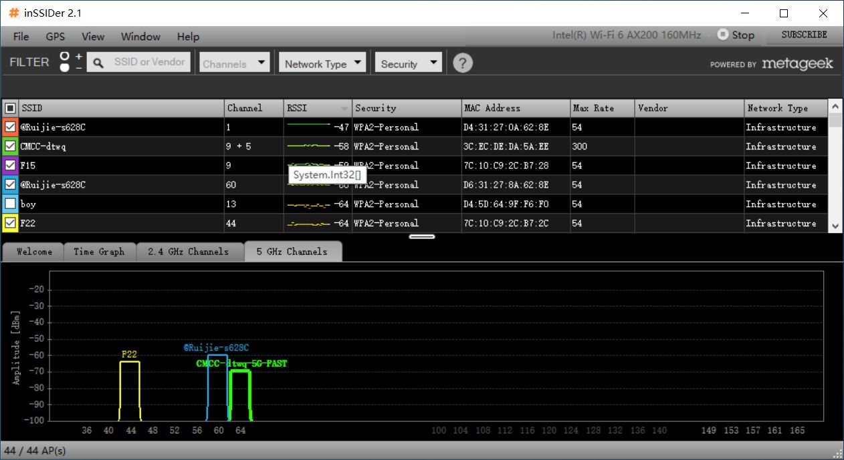
Task: Click the green CMCC-dtwq-5G-FAST graph label
Action: [x=241, y=364]
